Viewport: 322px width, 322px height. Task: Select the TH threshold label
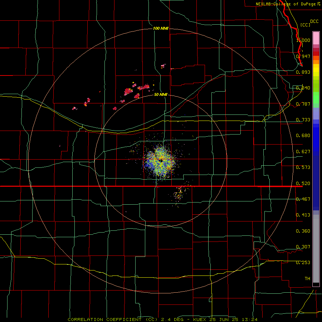pyautogui.click(x=307, y=279)
